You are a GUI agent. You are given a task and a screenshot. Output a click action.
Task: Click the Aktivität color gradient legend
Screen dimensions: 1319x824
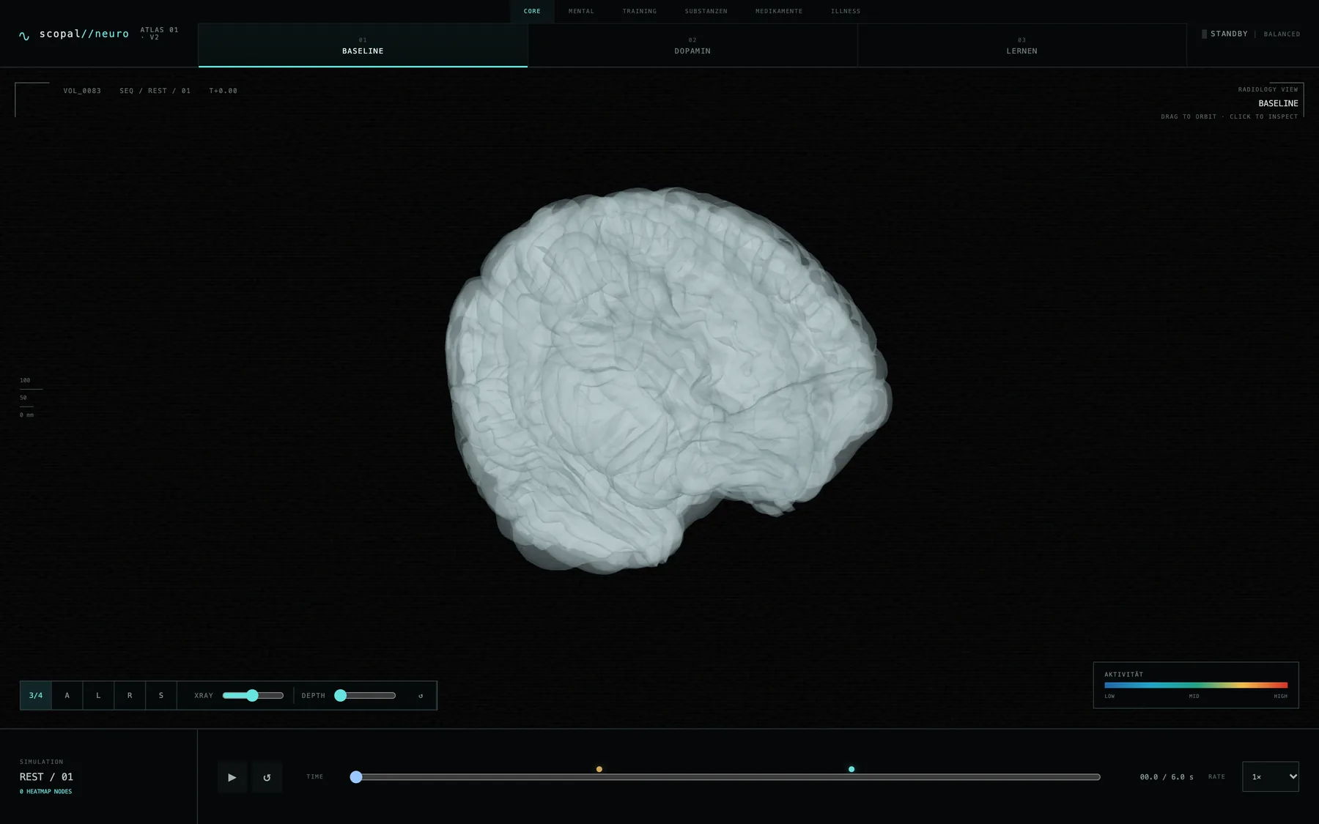pos(1196,686)
